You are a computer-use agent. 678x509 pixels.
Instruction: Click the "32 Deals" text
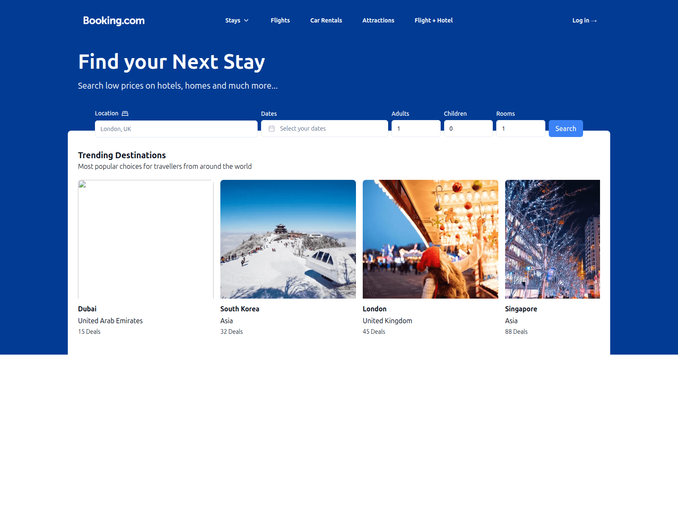(x=232, y=332)
